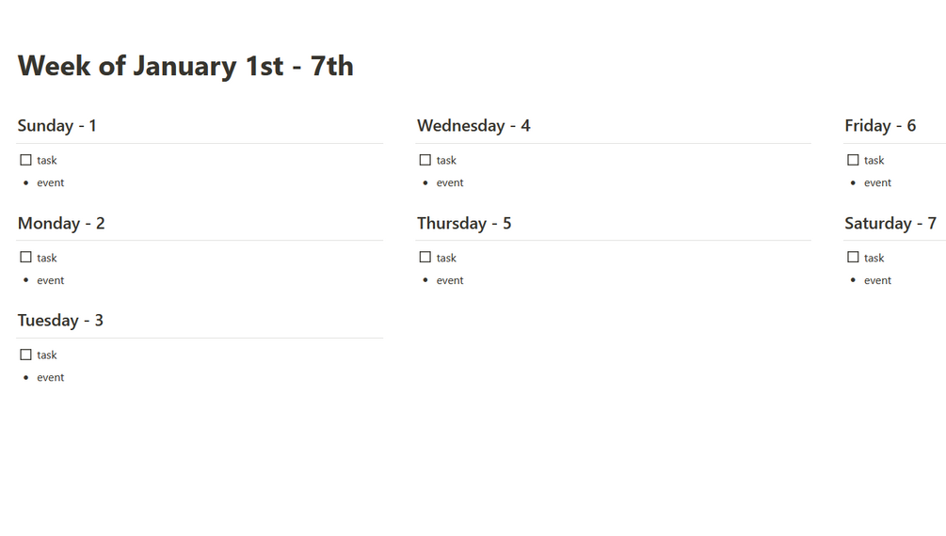
Task: Click the task text under Thursday - 5
Action: (x=446, y=258)
